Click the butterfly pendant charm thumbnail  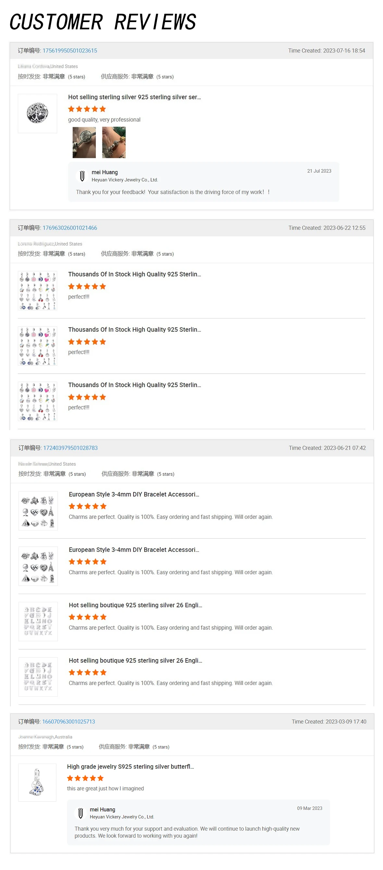pos(37,783)
